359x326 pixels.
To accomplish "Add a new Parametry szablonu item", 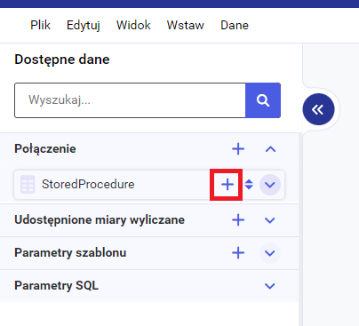I will (x=238, y=253).
